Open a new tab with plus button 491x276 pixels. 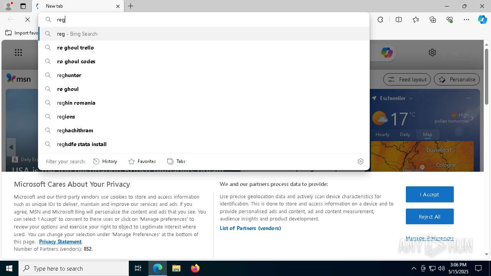click(131, 6)
